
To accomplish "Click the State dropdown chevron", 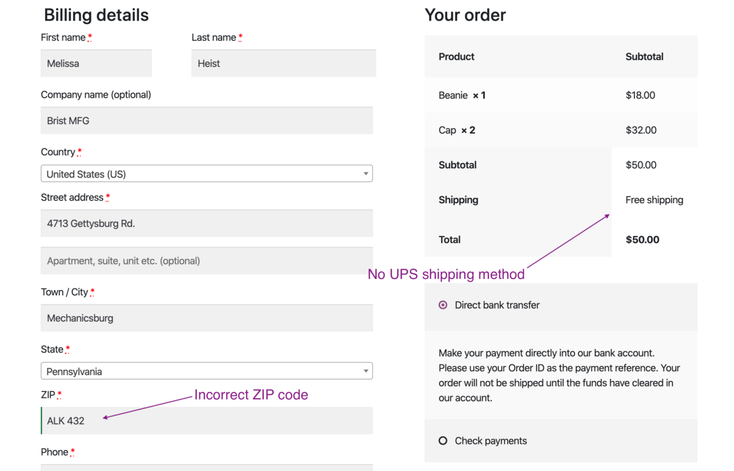I will 366,371.
